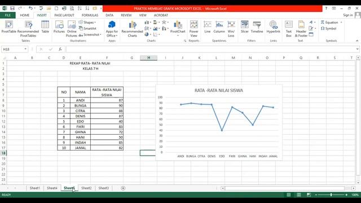This screenshot has width=361, height=203.
Task: Switch to Normal view in status bar
Action: click(x=288, y=195)
